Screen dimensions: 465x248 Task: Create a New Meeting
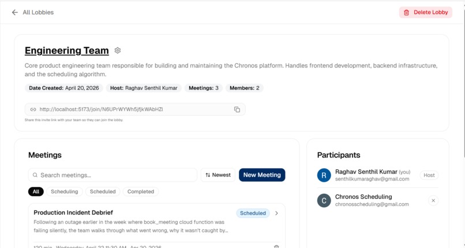click(262, 175)
